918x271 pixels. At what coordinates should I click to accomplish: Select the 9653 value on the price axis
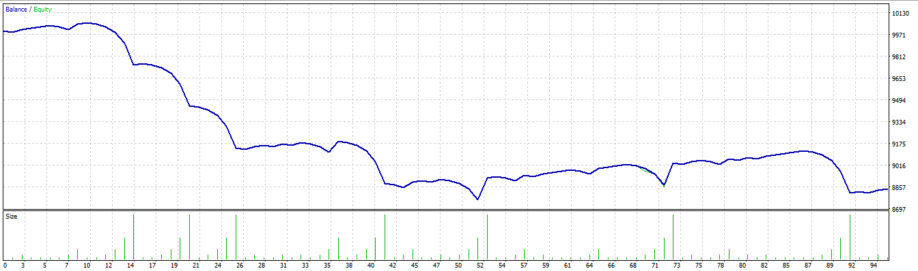pos(898,79)
